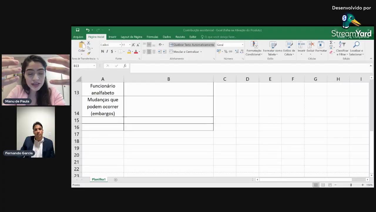376x212 pixels.
Task: Save the workbook with the floppy icon
Action: (x=78, y=30)
